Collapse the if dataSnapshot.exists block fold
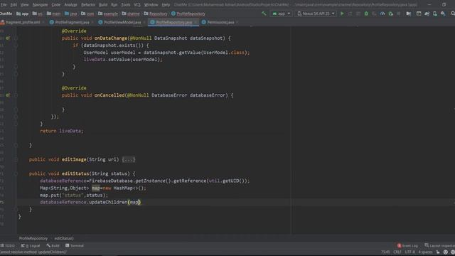This screenshot has height=256, width=455. 16,46
